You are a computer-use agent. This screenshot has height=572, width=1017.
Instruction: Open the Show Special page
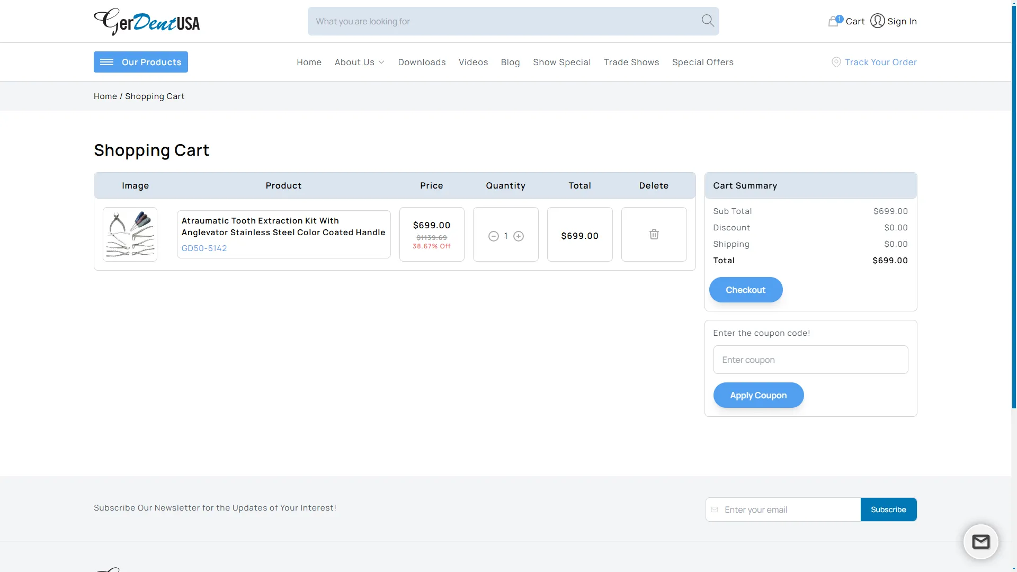pos(561,62)
